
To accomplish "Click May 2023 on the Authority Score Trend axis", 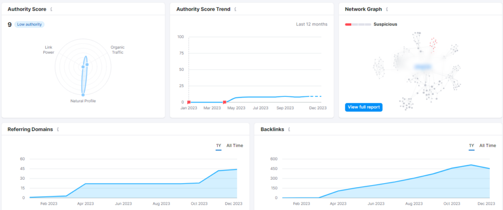I will tap(236, 108).
